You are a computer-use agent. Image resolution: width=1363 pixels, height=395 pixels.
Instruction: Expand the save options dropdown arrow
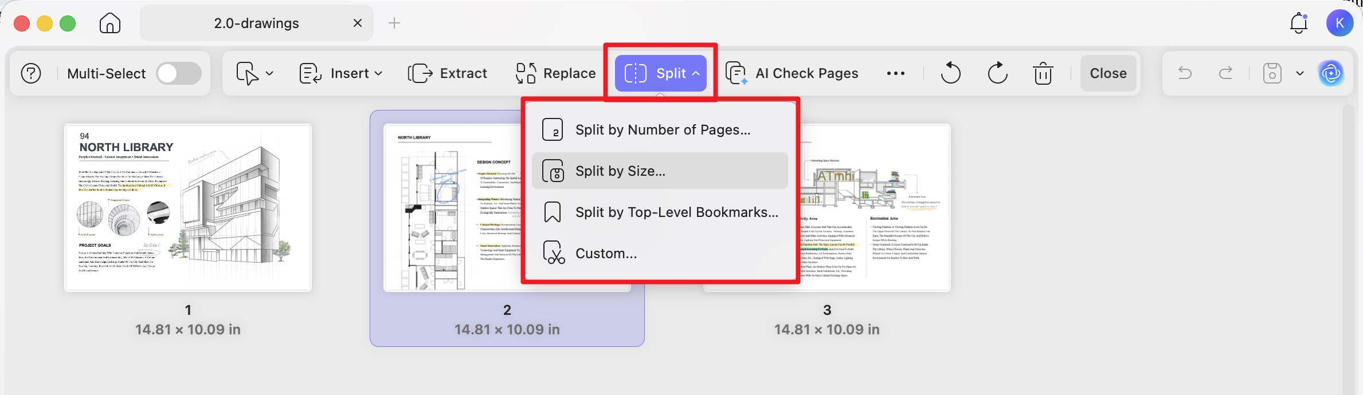pyautogui.click(x=1300, y=73)
